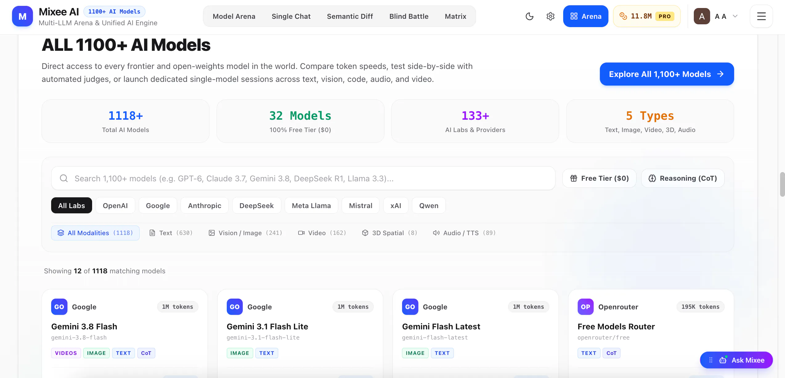This screenshot has width=785, height=378.
Task: Click the gemini-3.8-flash model ID
Action: click(79, 338)
